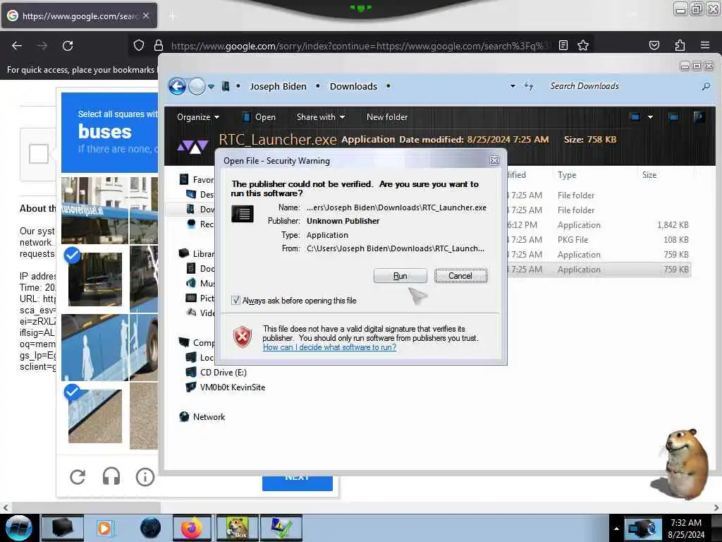Create a New folder
The width and height of the screenshot is (722, 542).
coord(387,117)
